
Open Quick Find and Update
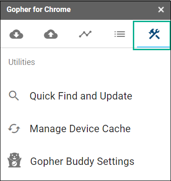(x=81, y=96)
